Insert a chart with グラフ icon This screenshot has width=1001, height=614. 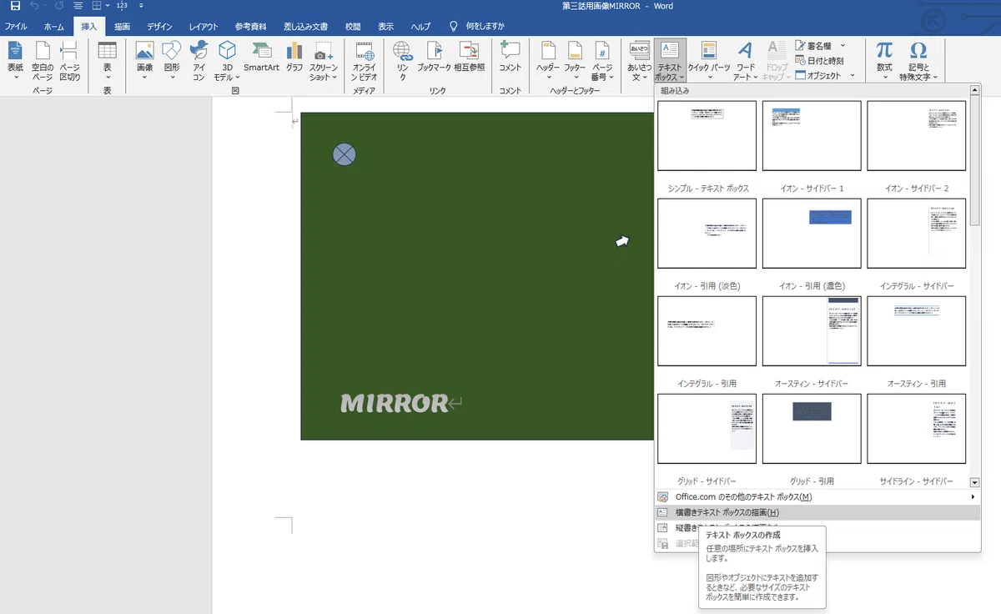[x=294, y=57]
